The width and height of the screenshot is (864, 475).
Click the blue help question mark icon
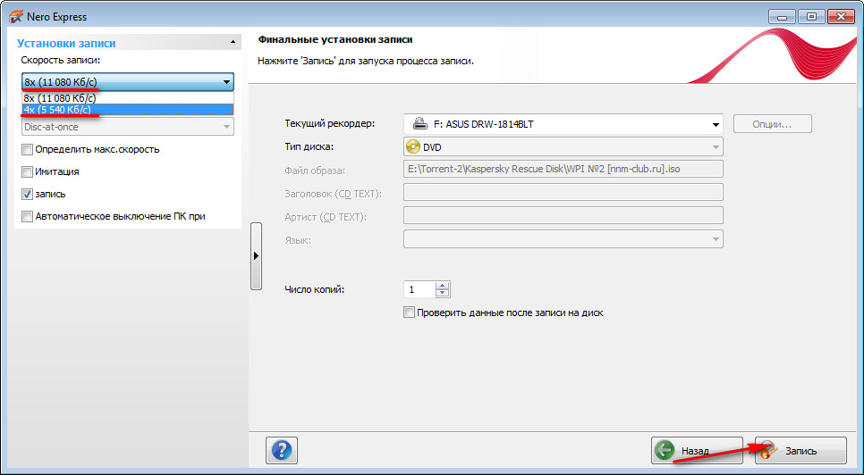pyautogui.click(x=282, y=450)
